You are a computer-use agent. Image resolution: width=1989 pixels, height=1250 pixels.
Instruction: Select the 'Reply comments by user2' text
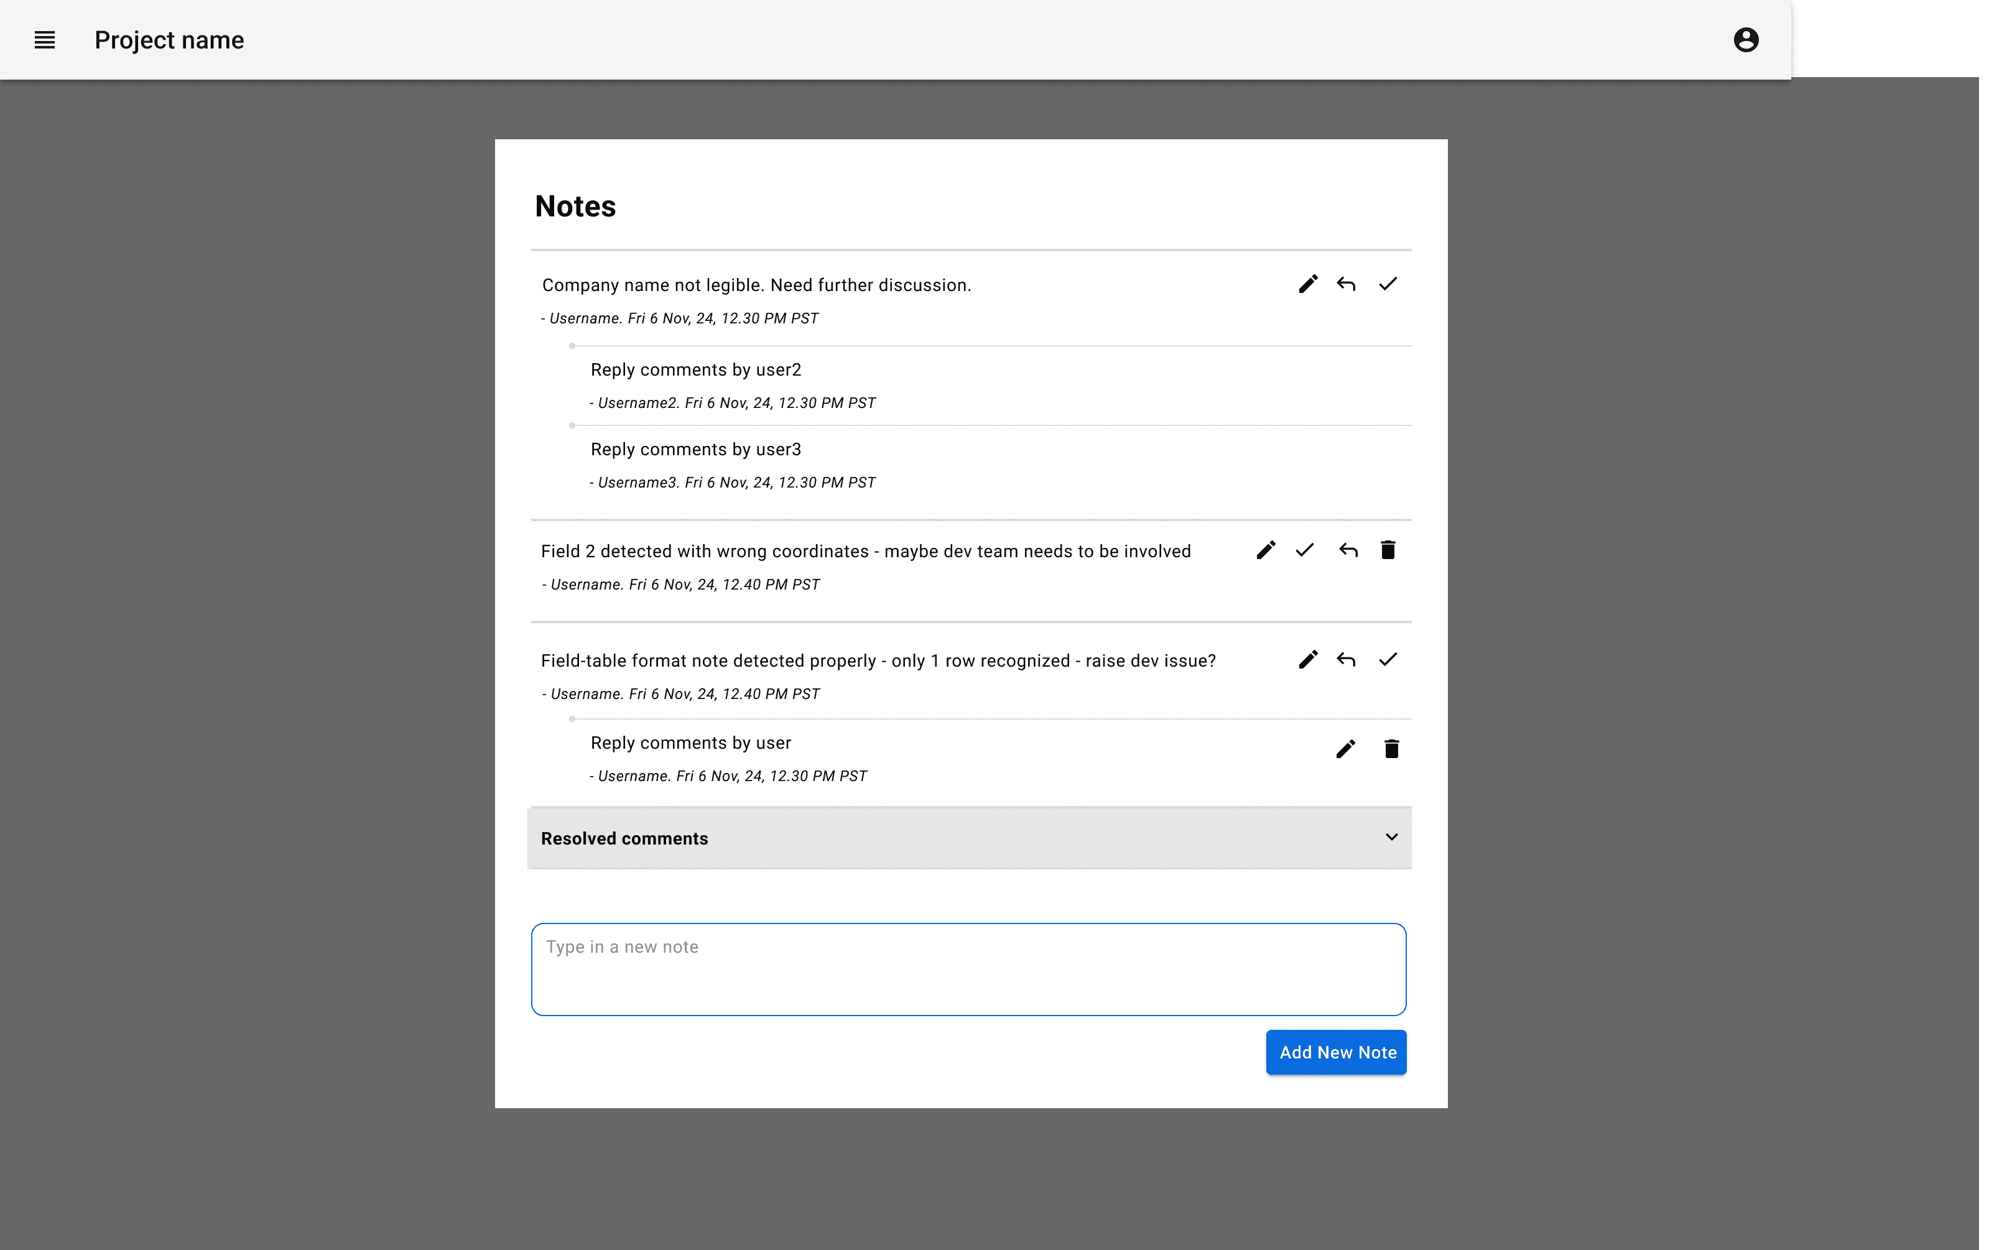pos(695,370)
